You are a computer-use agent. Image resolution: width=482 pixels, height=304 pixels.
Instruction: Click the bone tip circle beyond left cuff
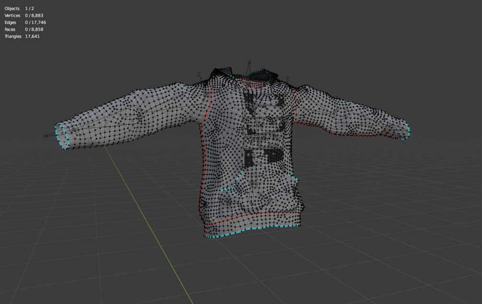tap(45, 136)
